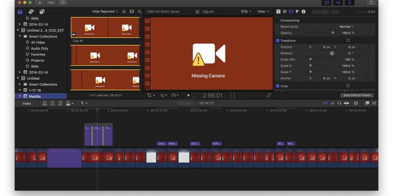Show the Effects browser icon
This screenshot has height=196, width=393.
(367, 103)
